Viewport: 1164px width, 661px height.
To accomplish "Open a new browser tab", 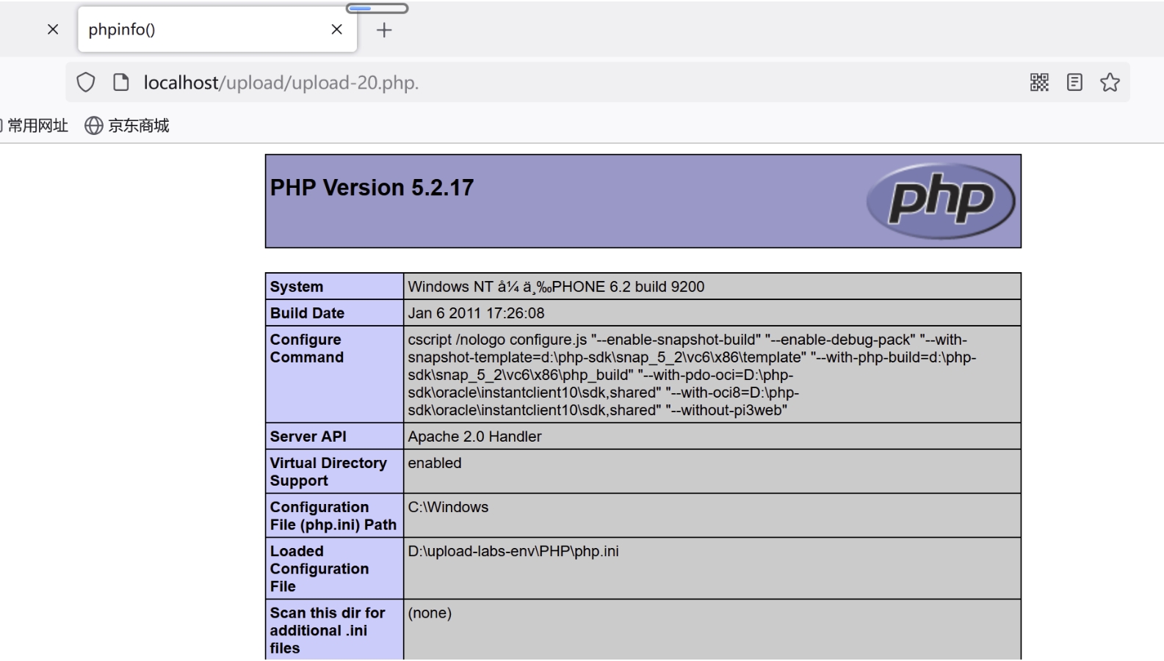I will pos(384,30).
